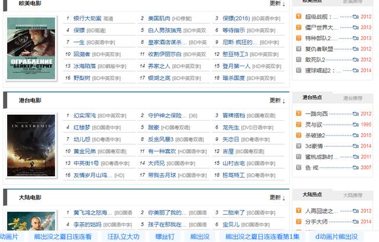Open the 保镖(2018) movie link
Image resolution: width=379 pixels, height=242 pixels.
coord(236,18)
